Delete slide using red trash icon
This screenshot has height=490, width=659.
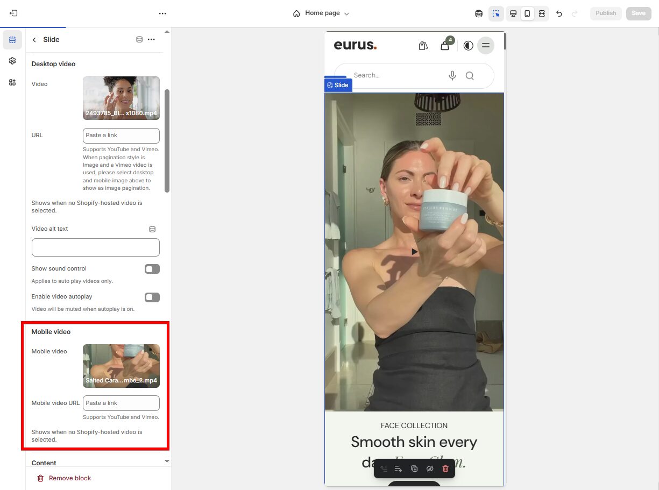tap(445, 468)
